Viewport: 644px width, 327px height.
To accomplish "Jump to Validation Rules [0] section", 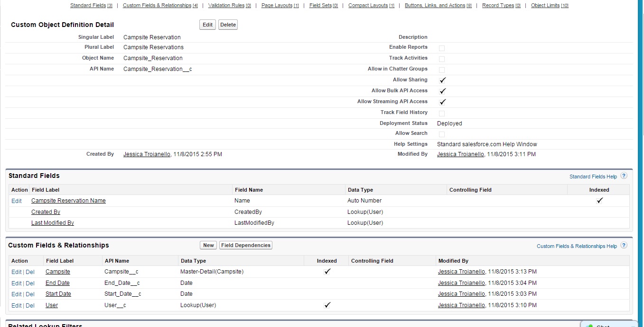I will [x=230, y=6].
